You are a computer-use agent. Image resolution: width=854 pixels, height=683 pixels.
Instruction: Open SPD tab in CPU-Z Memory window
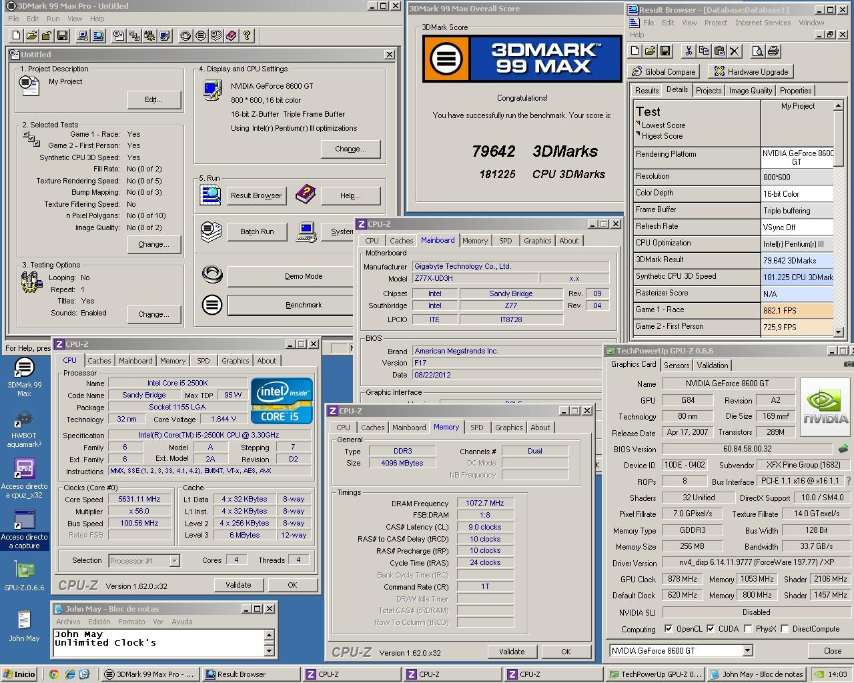pos(476,428)
